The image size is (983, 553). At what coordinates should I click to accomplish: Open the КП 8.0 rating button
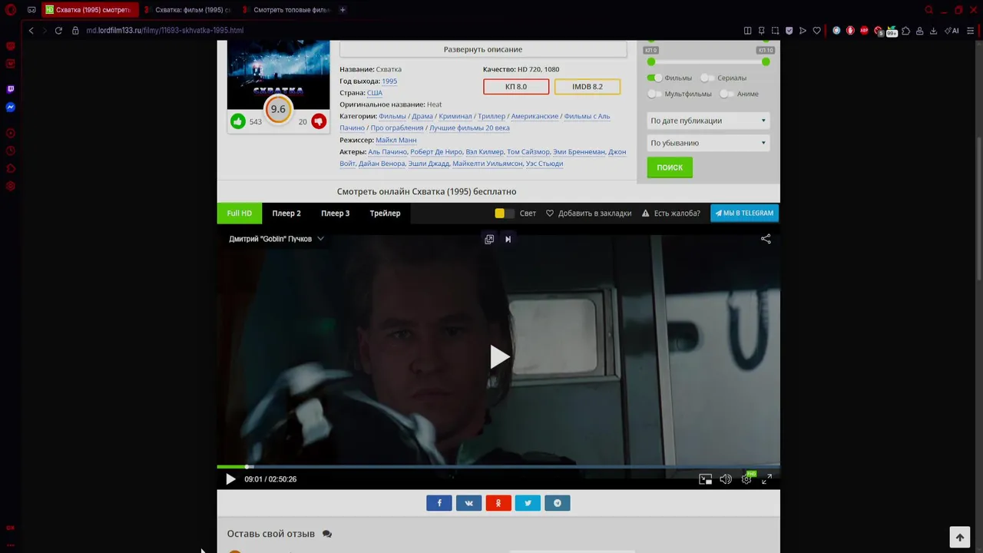coord(516,87)
